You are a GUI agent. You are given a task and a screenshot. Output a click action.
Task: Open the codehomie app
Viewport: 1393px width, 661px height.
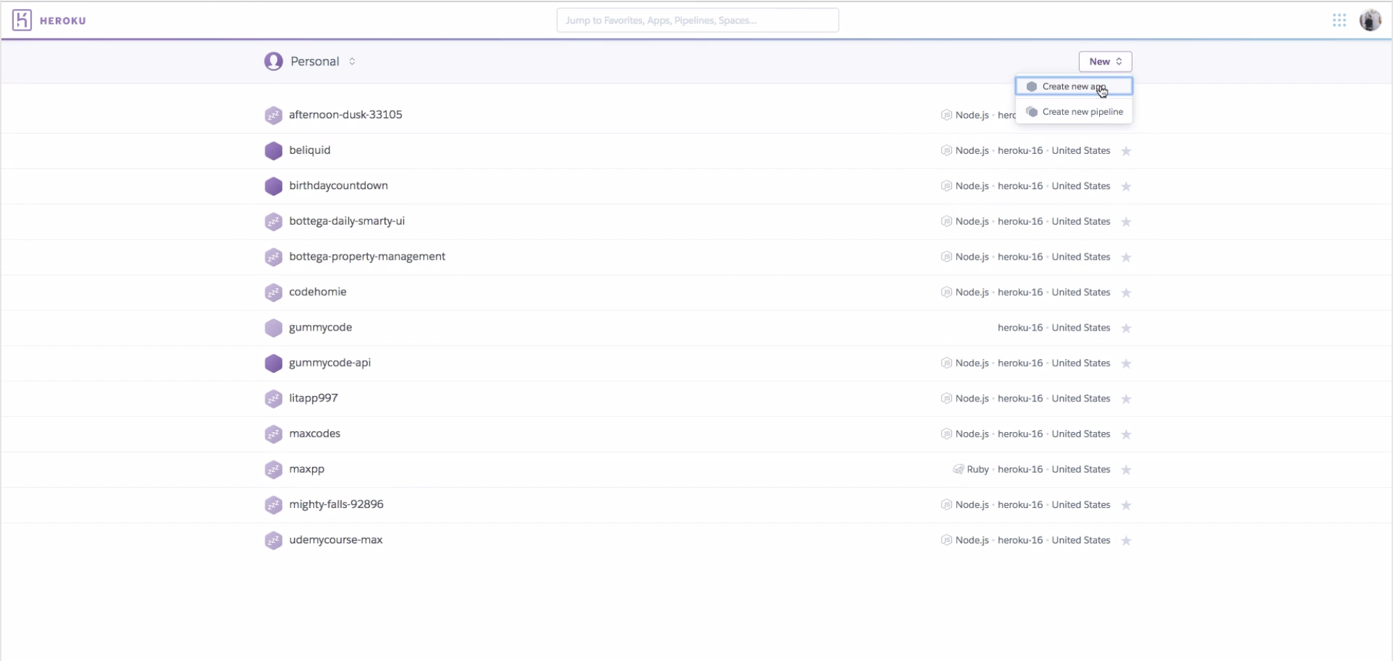pos(318,292)
